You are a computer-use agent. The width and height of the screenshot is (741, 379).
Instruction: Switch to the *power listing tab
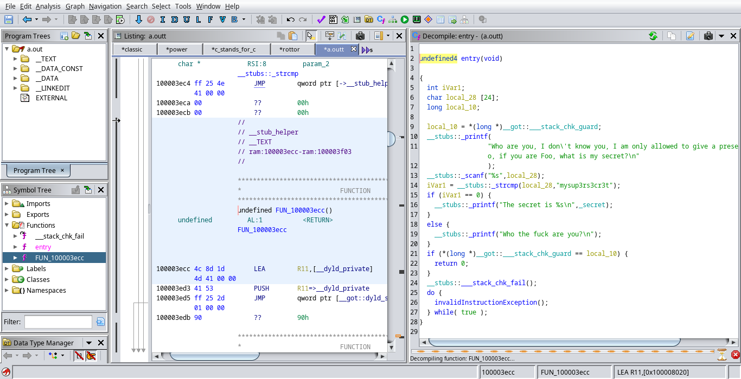[x=177, y=49]
